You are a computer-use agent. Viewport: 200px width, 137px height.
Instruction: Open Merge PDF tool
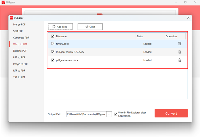(x=19, y=24)
